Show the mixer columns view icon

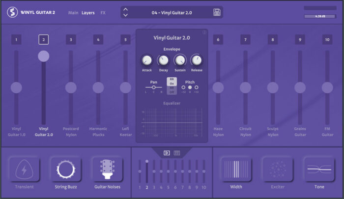(177, 153)
